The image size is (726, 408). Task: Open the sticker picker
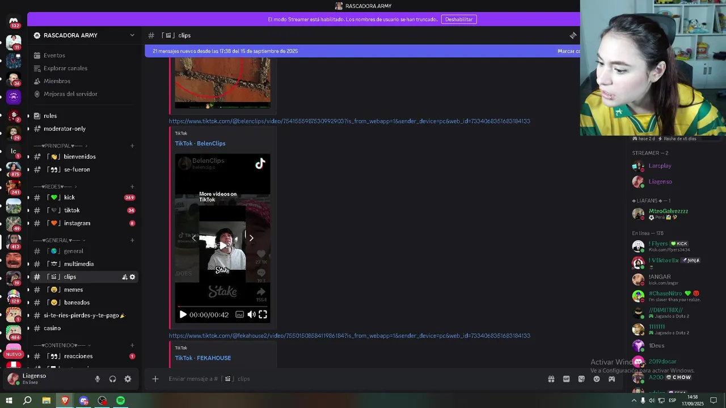tap(581, 379)
